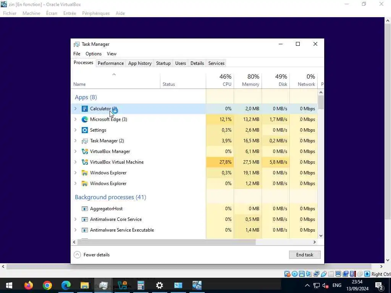391x293 pixels.
Task: Sort processes by CPU column header
Action: [x=220, y=80]
